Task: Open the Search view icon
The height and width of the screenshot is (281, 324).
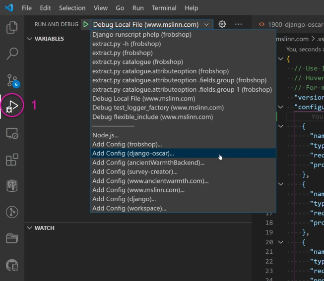Action: (x=12, y=54)
